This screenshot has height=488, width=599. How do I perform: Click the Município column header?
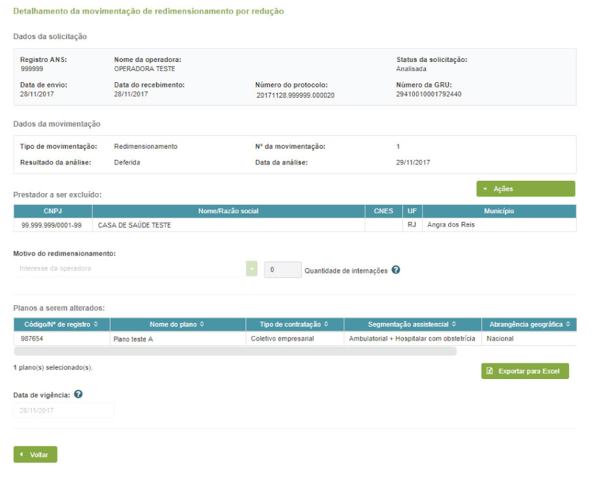[499, 211]
